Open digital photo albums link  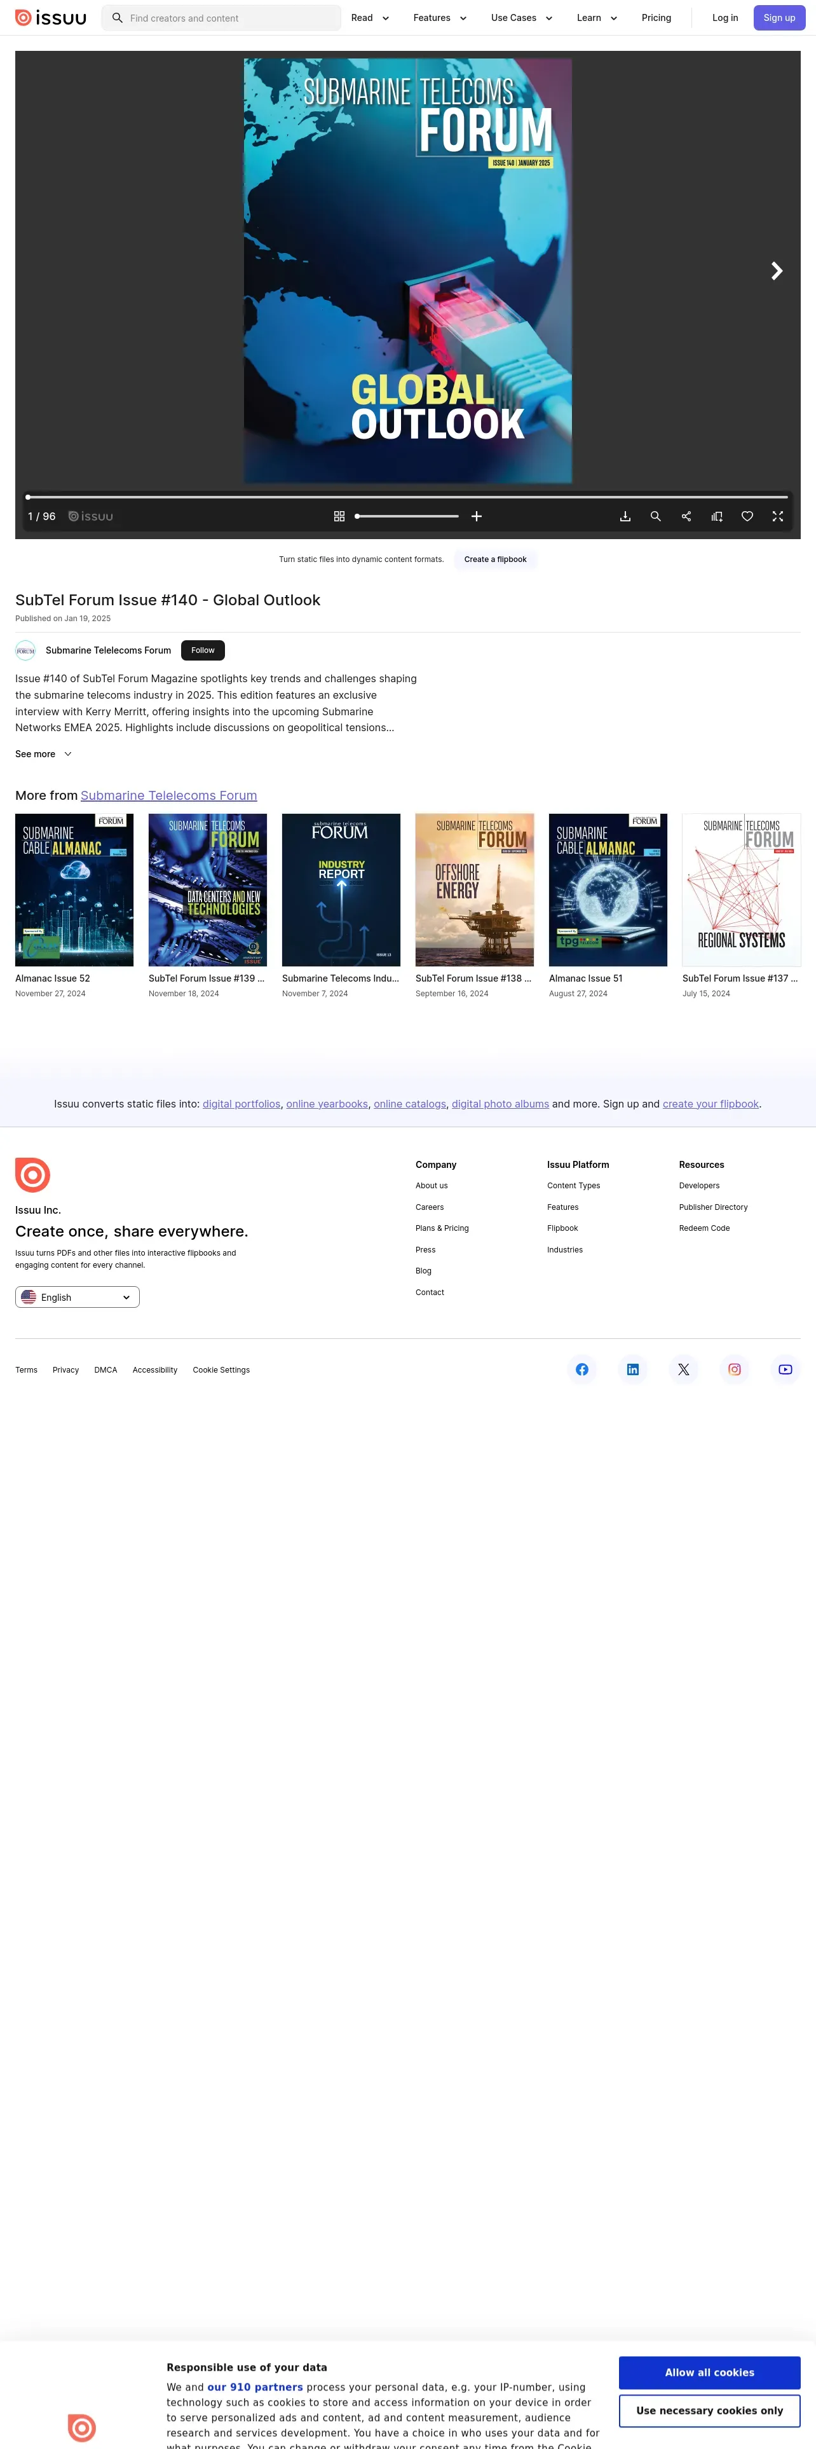[501, 1104]
